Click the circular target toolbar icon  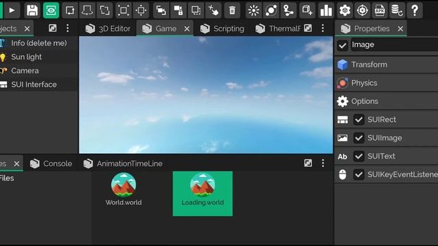tap(362, 11)
